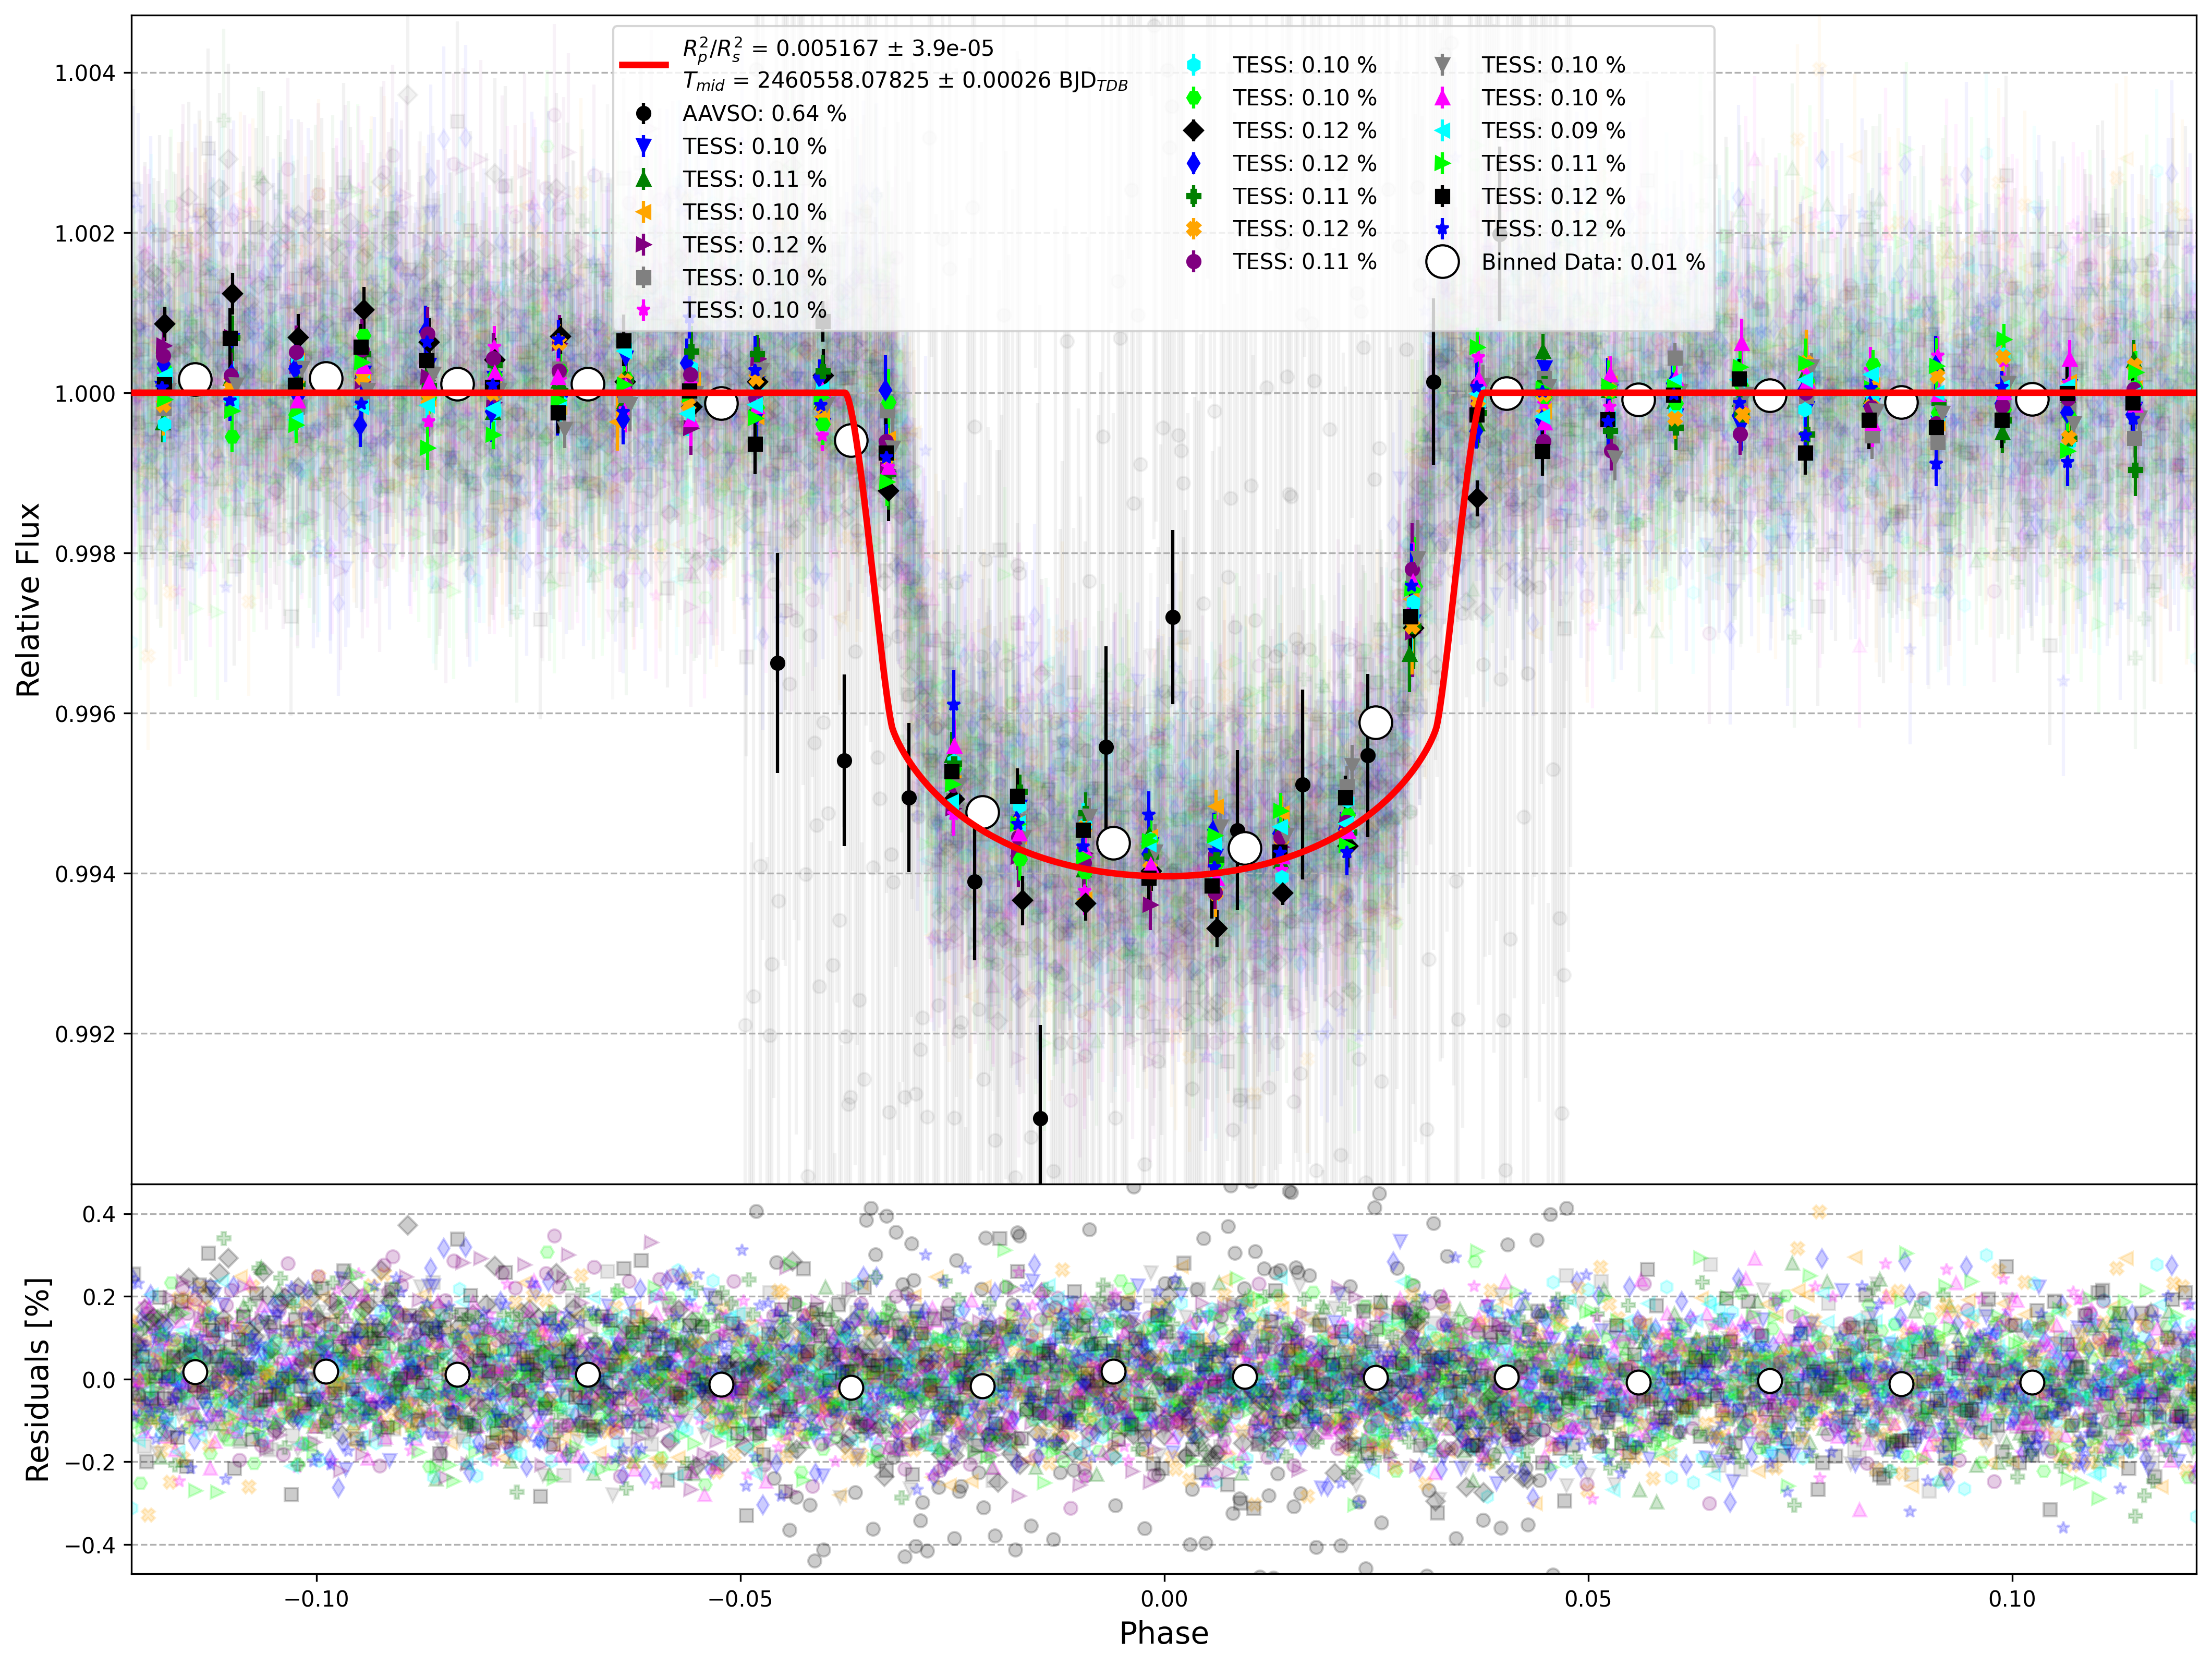
Task: Select the black circle AAVSO legend marker
Action: tap(643, 114)
